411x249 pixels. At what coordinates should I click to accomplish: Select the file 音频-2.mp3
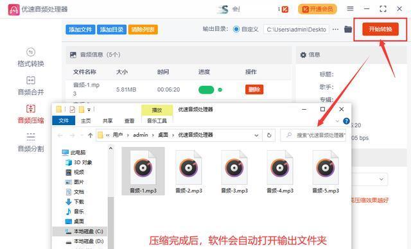[x=189, y=171]
